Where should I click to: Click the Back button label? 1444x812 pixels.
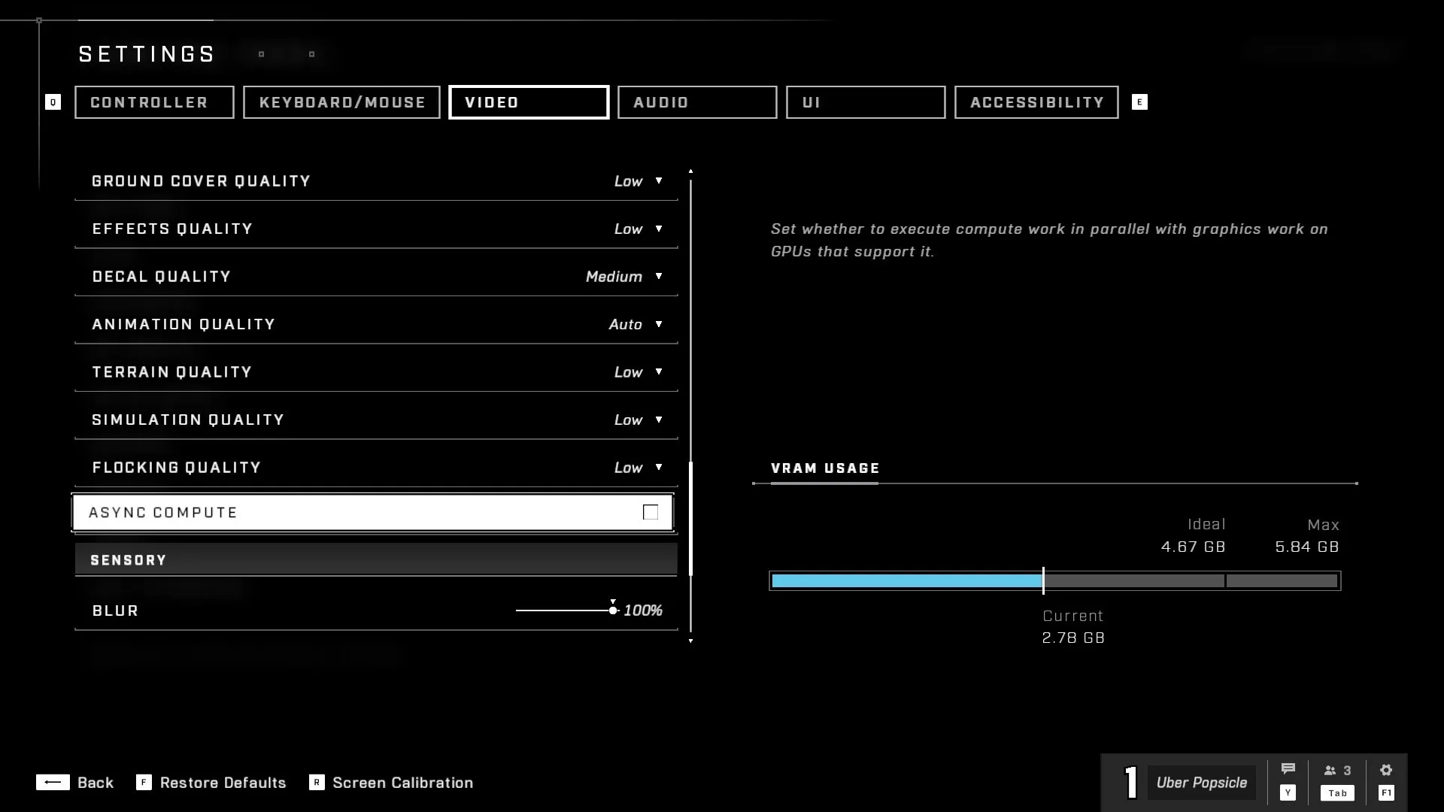click(96, 783)
